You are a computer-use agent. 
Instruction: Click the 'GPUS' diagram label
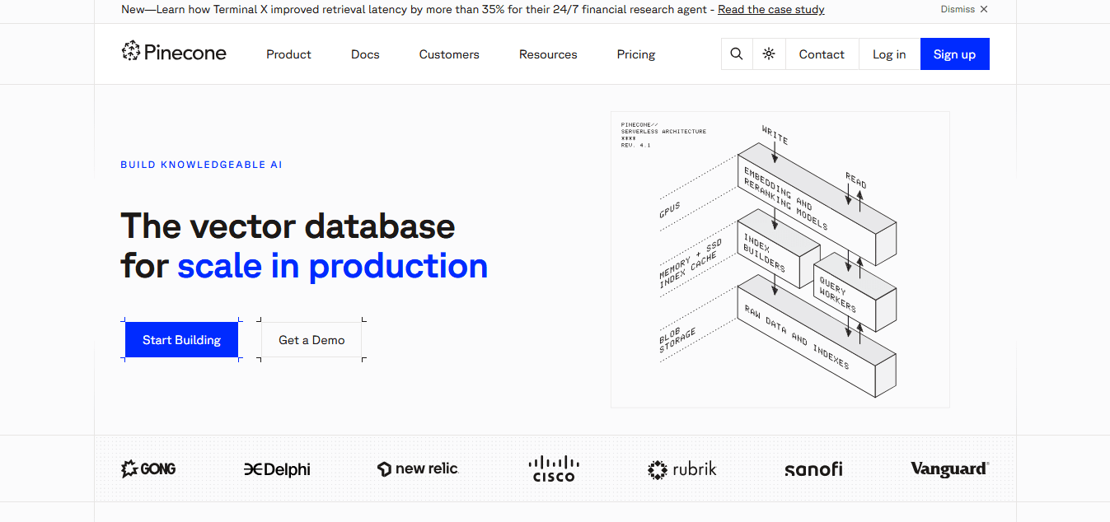(669, 212)
